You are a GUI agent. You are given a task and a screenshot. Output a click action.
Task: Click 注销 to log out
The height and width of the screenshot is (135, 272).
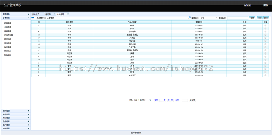click(265, 5)
